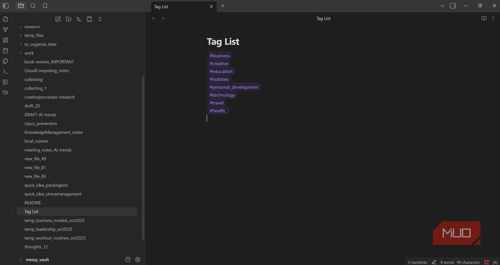The width and height of the screenshot is (500, 265).
Task: Open the README note
Action: click(33, 203)
